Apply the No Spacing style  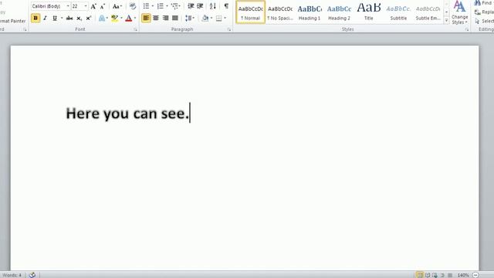pos(280,12)
